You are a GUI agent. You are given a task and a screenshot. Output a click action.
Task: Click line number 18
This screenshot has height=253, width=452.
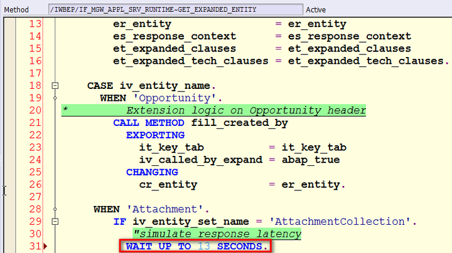click(x=35, y=86)
